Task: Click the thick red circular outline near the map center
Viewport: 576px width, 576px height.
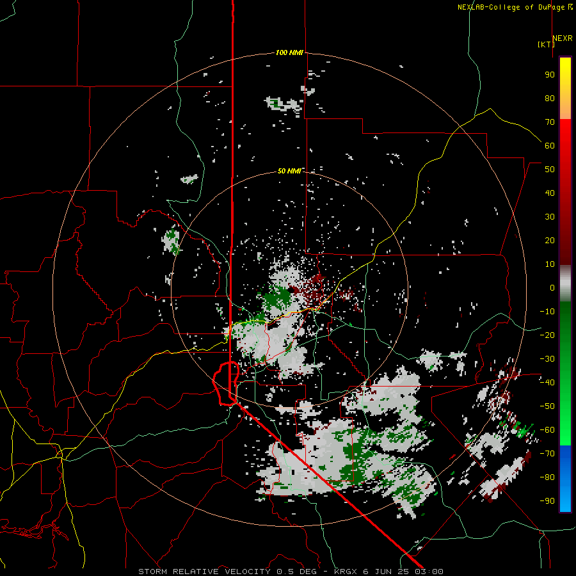Action: [x=226, y=383]
